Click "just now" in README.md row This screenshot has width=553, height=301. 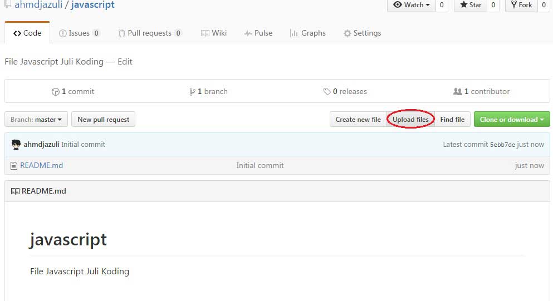(530, 165)
